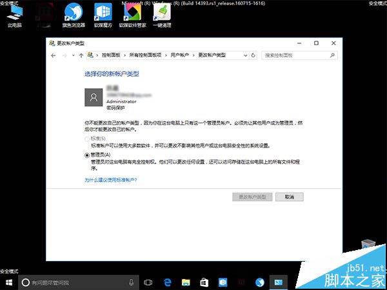Click the Forward arrow in navigation bar
Screen dimensions: 387x290
coord(64,55)
